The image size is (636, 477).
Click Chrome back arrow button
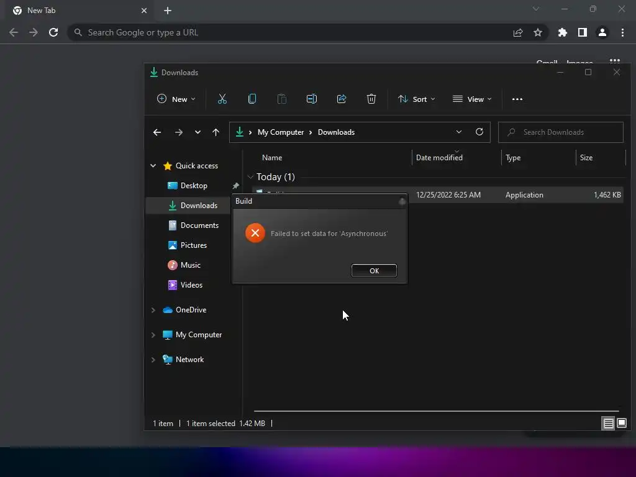(x=14, y=32)
